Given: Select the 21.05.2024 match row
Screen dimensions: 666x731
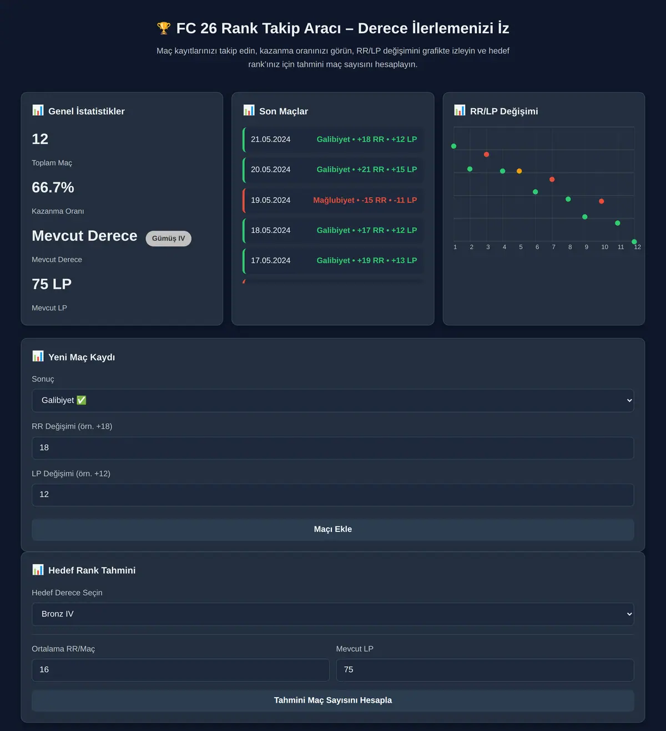Looking at the screenshot, I should 333,140.
